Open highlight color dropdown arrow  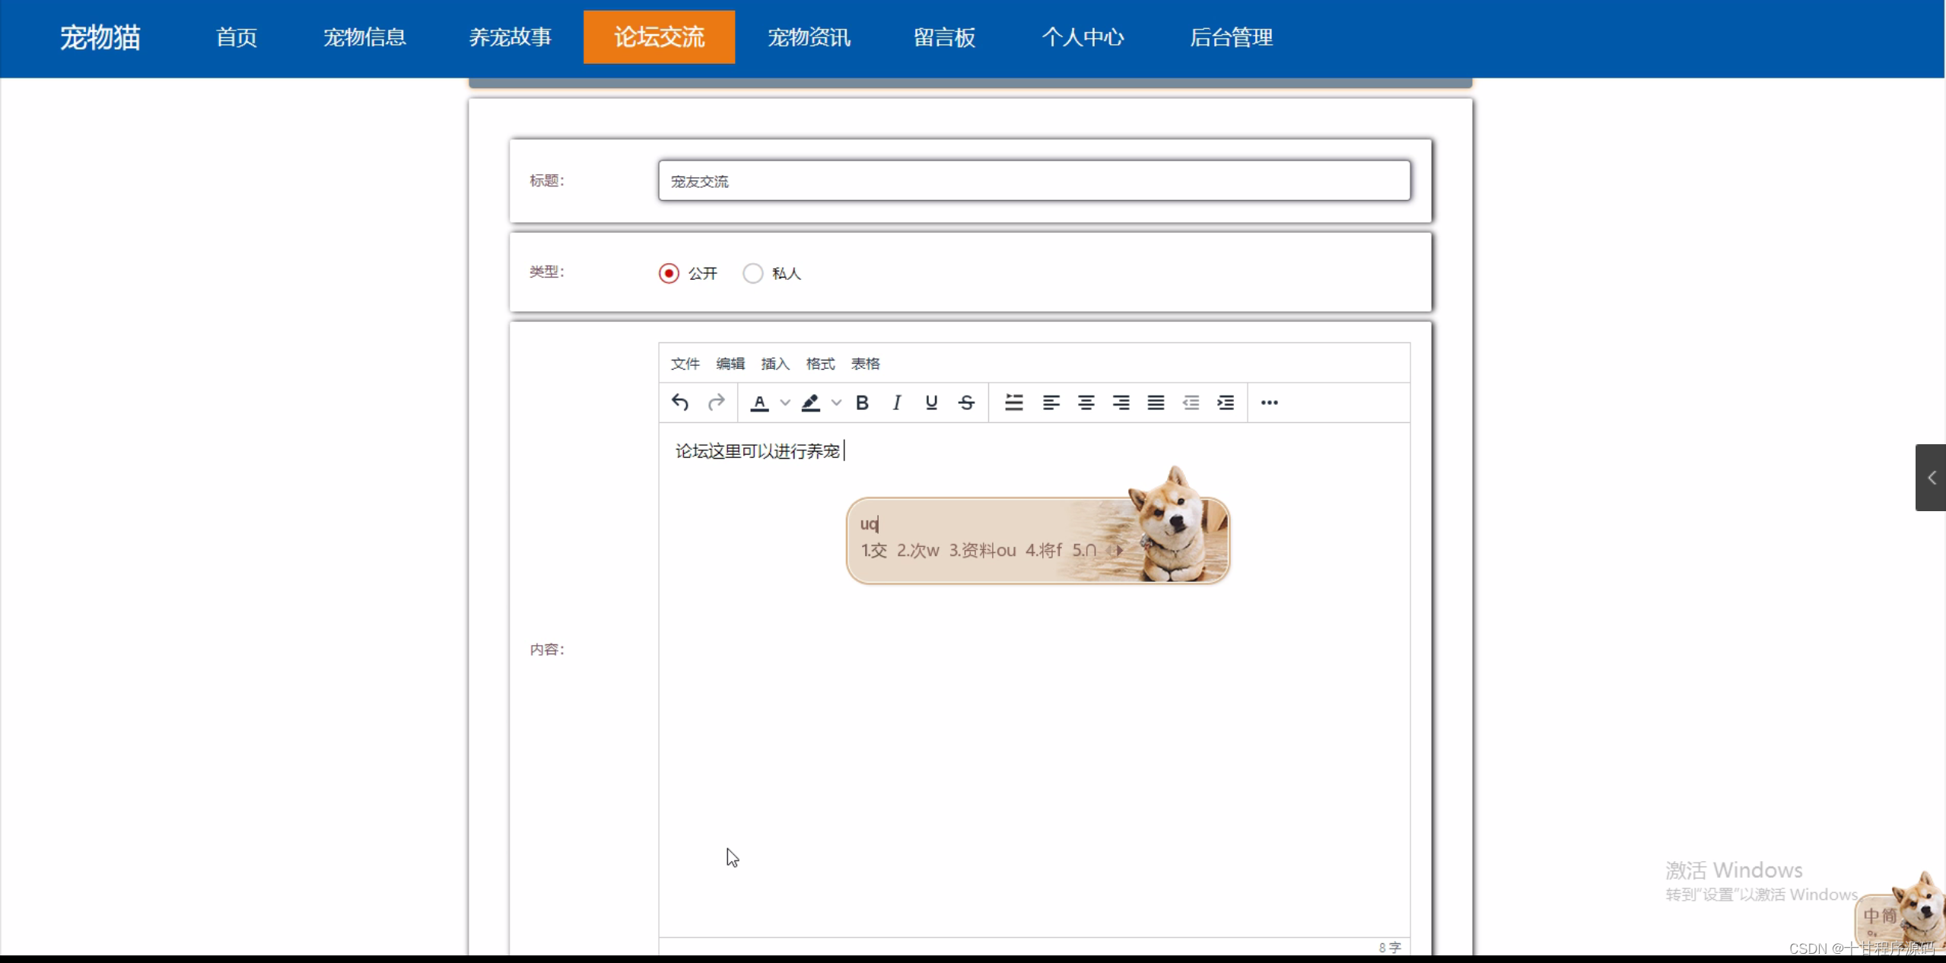pyautogui.click(x=836, y=402)
